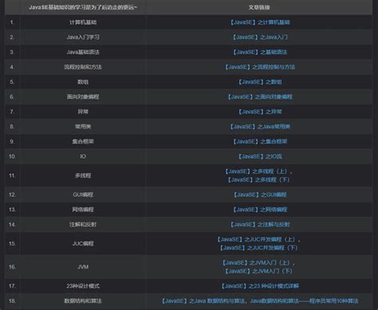The width and height of the screenshot is (378, 310).
Task: Follow the 【JavaSE】之异常 link
Action: click(260, 112)
